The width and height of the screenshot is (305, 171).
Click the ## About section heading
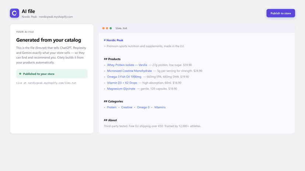coord(110,120)
